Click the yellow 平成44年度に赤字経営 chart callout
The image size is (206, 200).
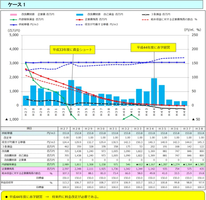(153, 48)
